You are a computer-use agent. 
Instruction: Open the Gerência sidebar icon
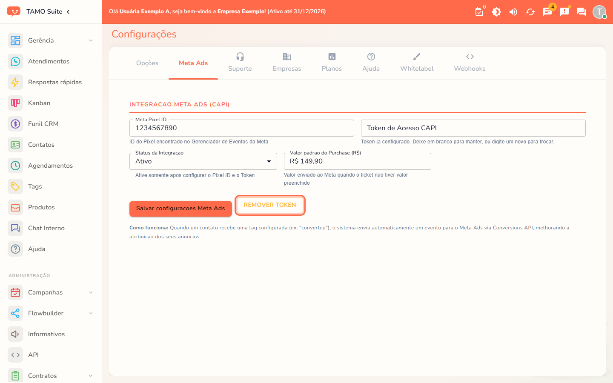pyautogui.click(x=15, y=40)
